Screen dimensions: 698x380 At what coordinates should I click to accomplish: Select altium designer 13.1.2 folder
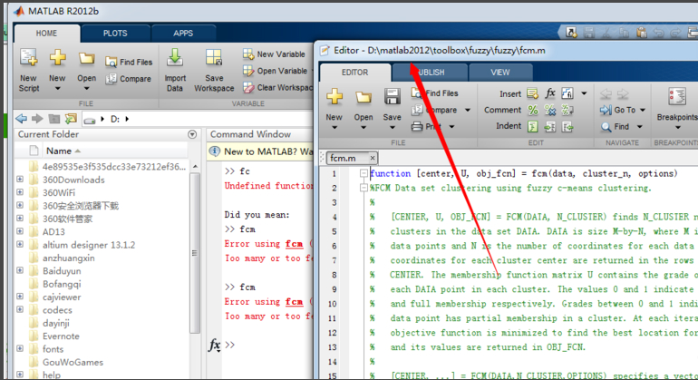click(89, 245)
